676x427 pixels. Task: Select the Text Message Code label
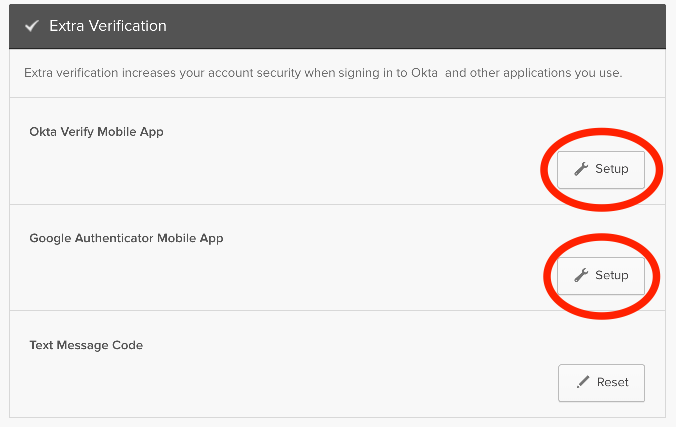[x=86, y=345]
